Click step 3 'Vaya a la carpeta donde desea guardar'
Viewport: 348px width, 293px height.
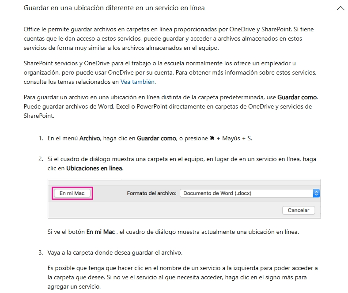coord(115,253)
